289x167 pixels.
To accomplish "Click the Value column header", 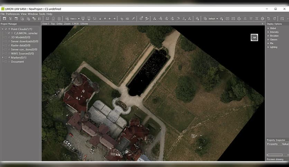I will [285, 144].
